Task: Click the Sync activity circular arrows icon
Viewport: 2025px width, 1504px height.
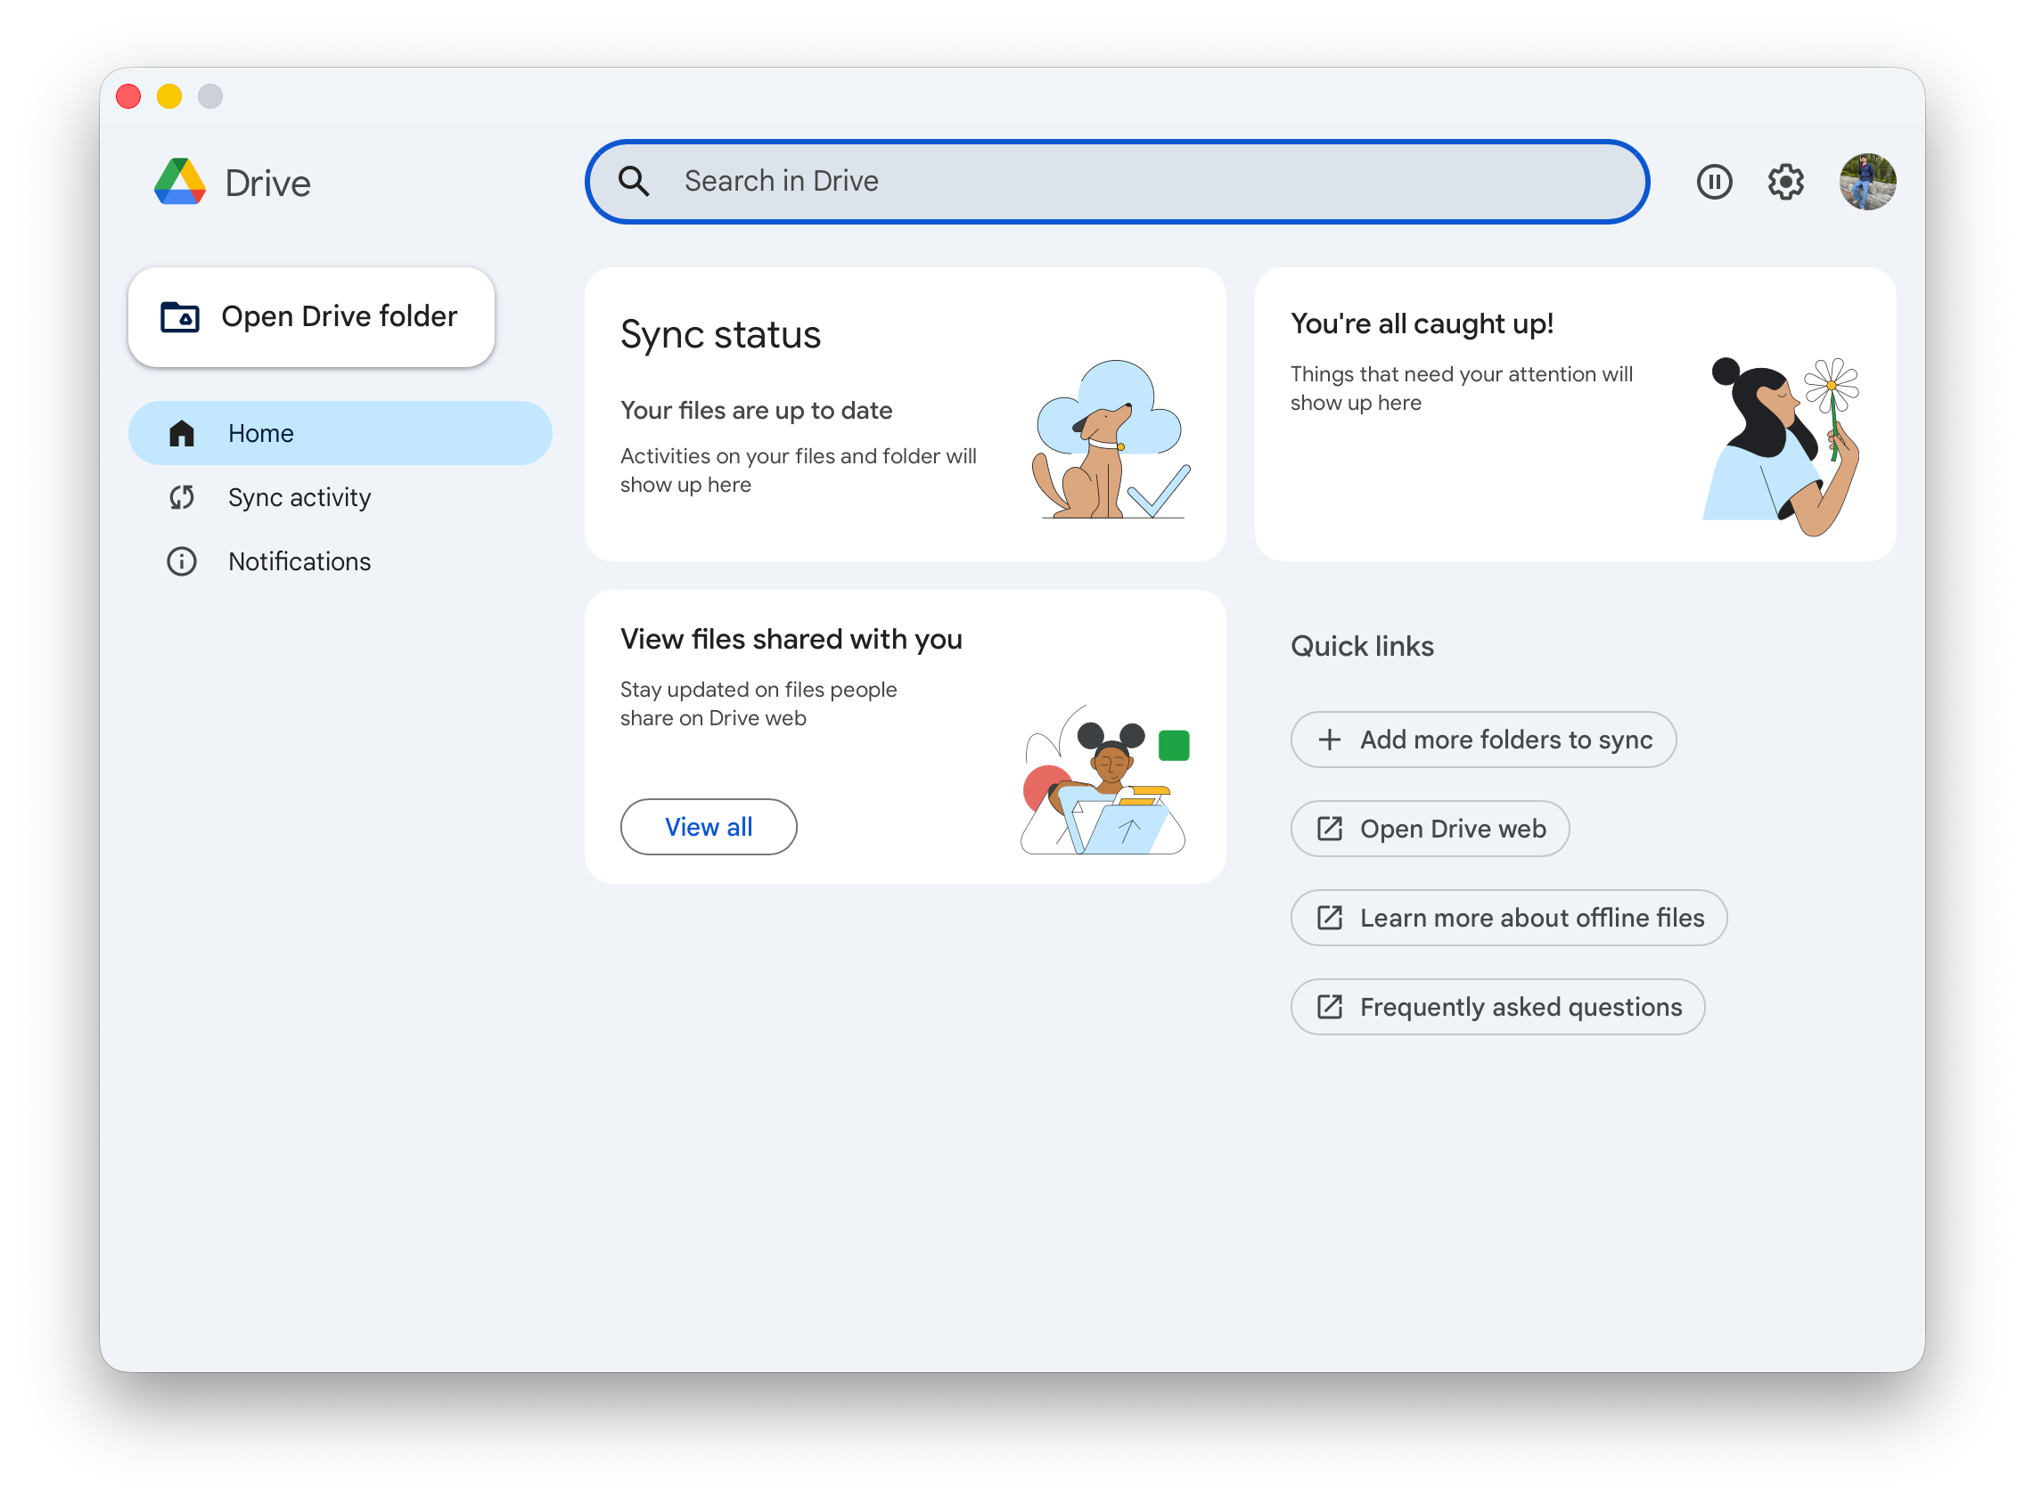Action: click(x=182, y=497)
